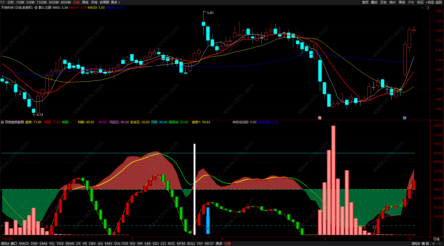Select the ASI indicator

100,244
